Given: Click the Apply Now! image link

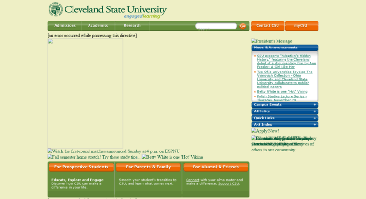Looking at the screenshot, I should point(265,131).
